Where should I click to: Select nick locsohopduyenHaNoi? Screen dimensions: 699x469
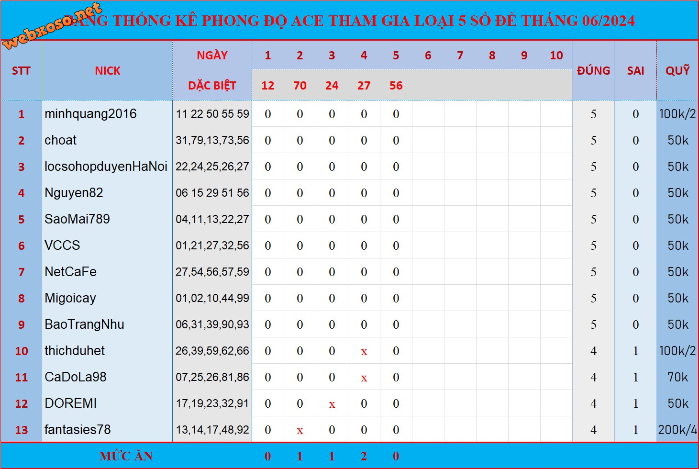coord(106,167)
